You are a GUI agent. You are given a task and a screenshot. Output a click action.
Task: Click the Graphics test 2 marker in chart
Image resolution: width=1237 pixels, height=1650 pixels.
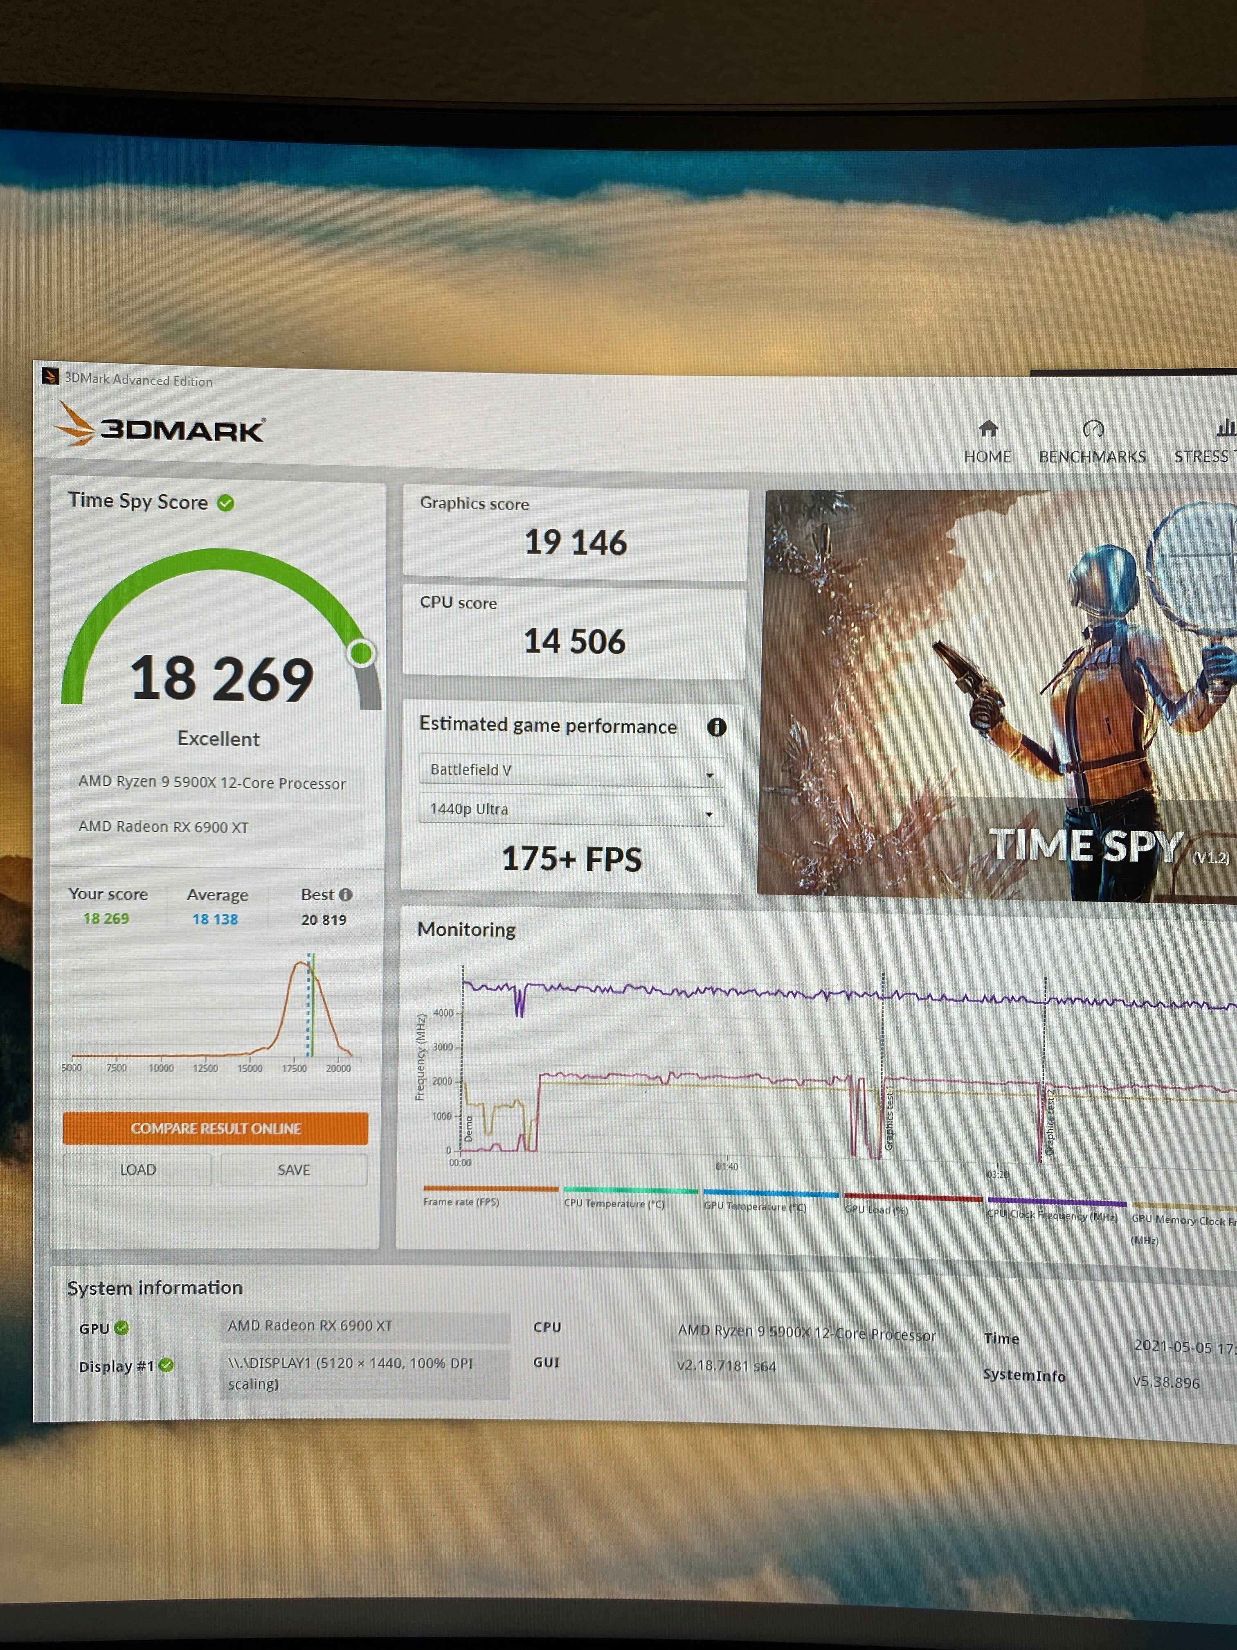pos(1050,1123)
